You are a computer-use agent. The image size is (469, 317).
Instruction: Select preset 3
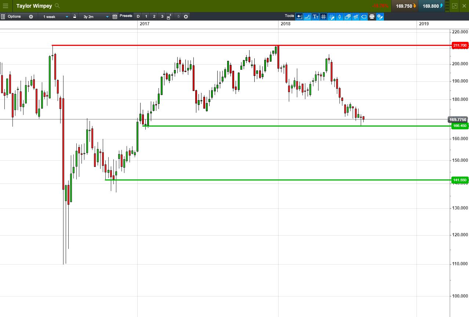coord(162,17)
